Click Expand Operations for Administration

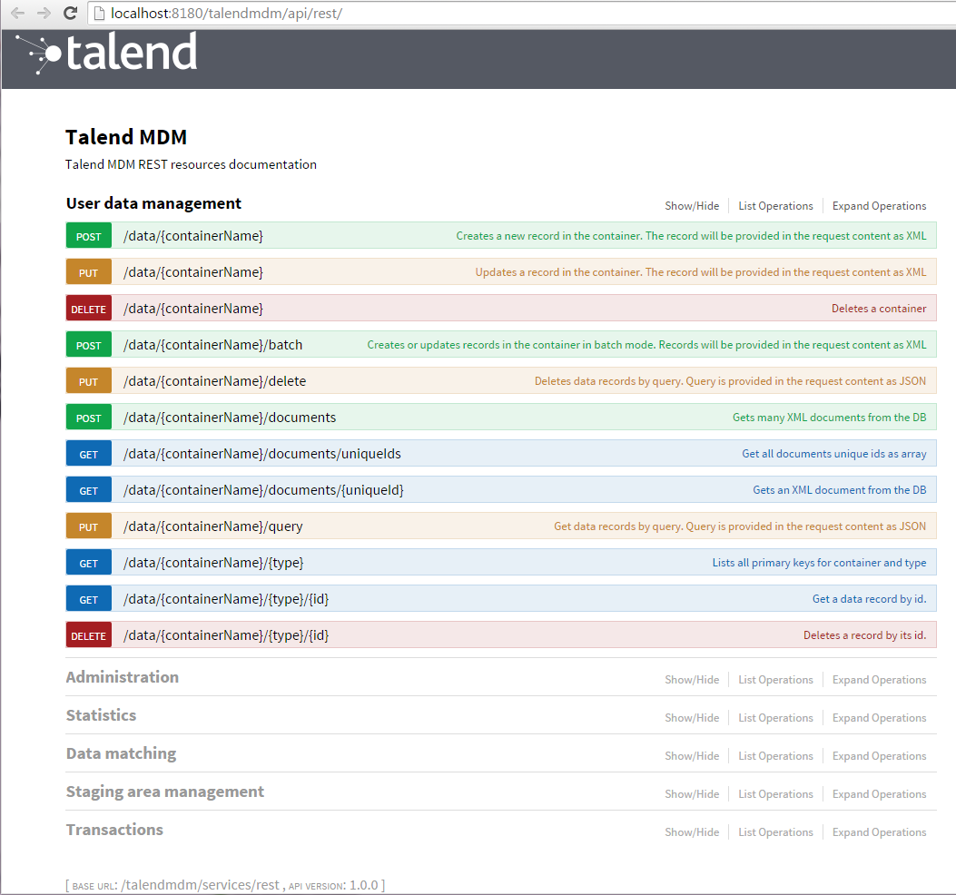(879, 680)
